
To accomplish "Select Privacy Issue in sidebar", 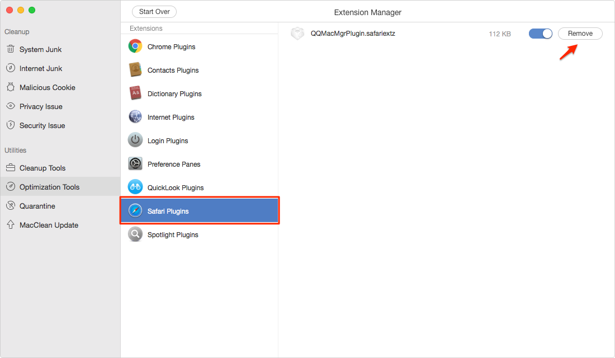I will coord(41,106).
